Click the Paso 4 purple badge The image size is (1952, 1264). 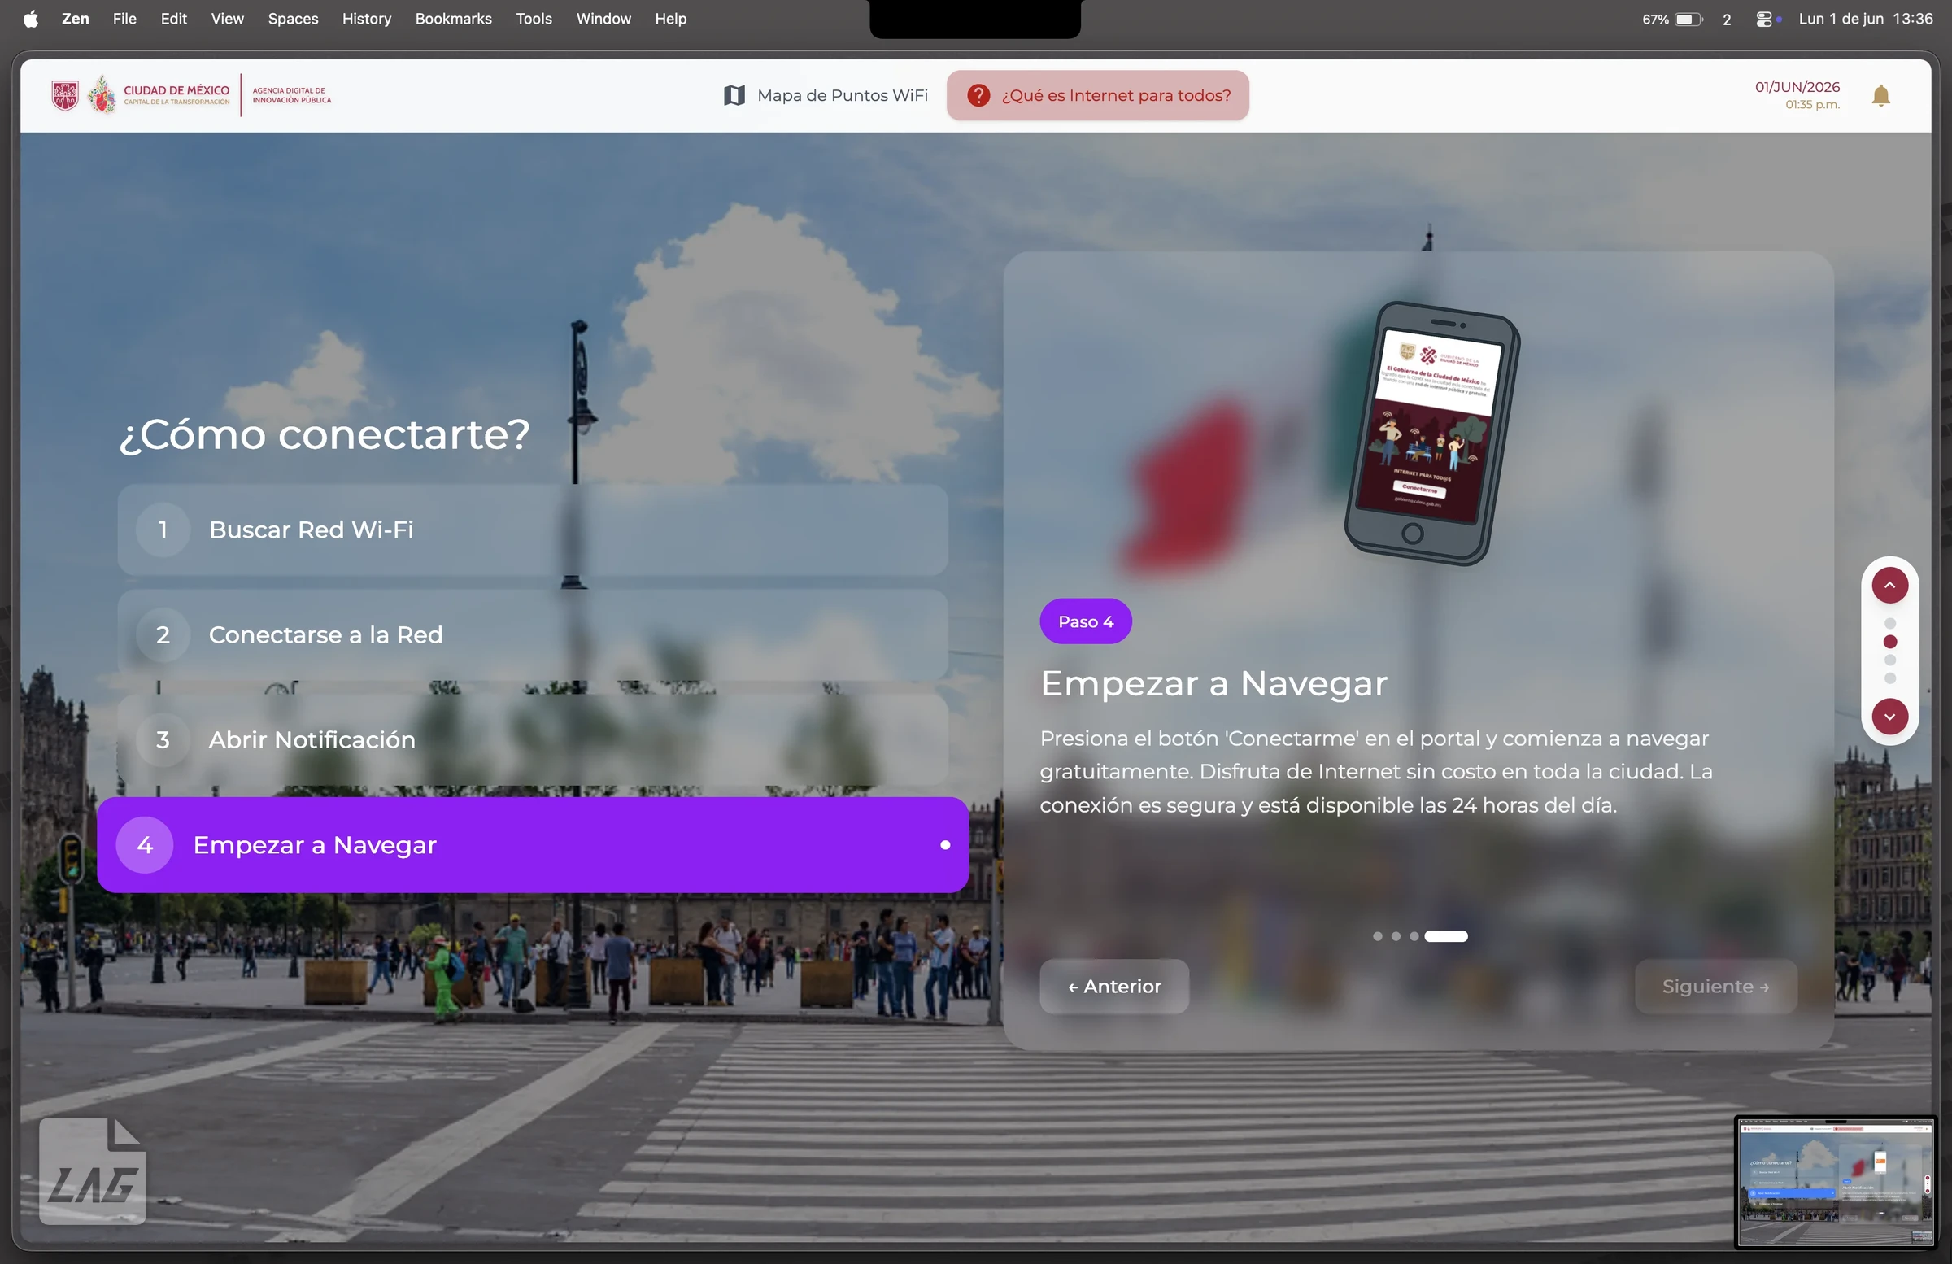1085,621
